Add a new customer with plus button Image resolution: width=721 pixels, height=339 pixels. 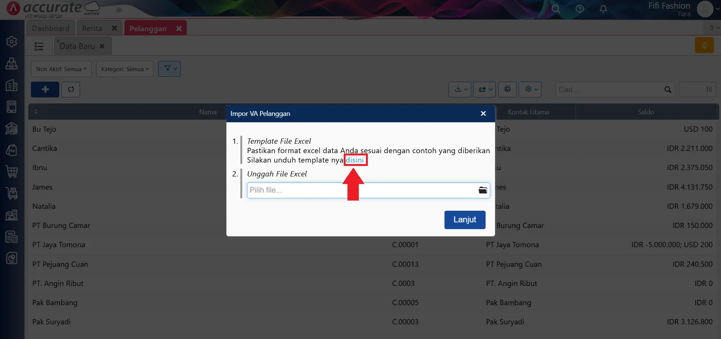45,90
